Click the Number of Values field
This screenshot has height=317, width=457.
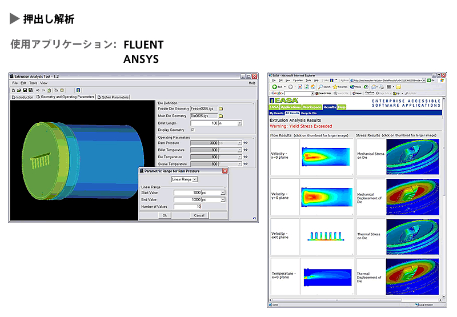tap(187, 207)
